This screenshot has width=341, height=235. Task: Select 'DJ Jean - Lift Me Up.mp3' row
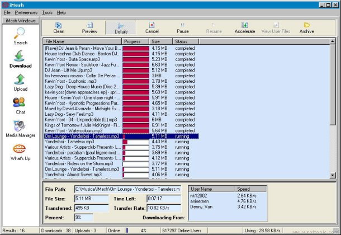[121, 70]
